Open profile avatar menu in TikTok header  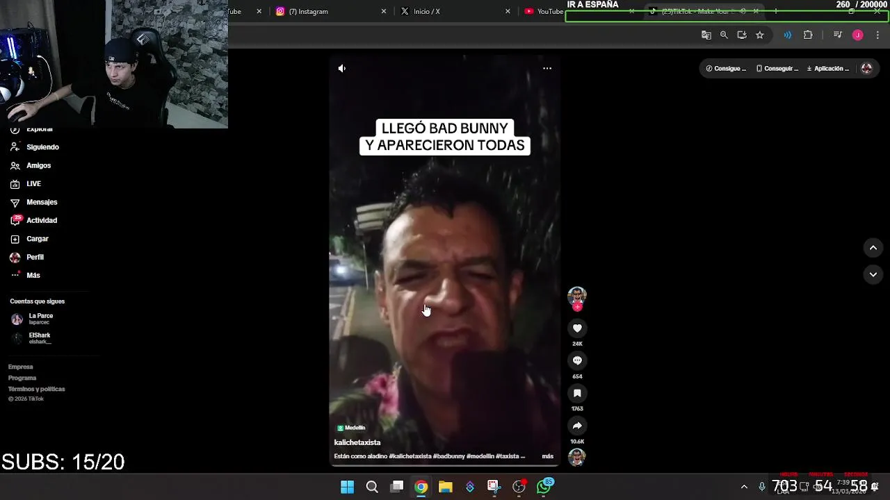click(866, 68)
